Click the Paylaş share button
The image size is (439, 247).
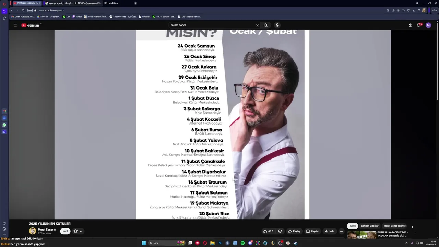(x=294, y=231)
